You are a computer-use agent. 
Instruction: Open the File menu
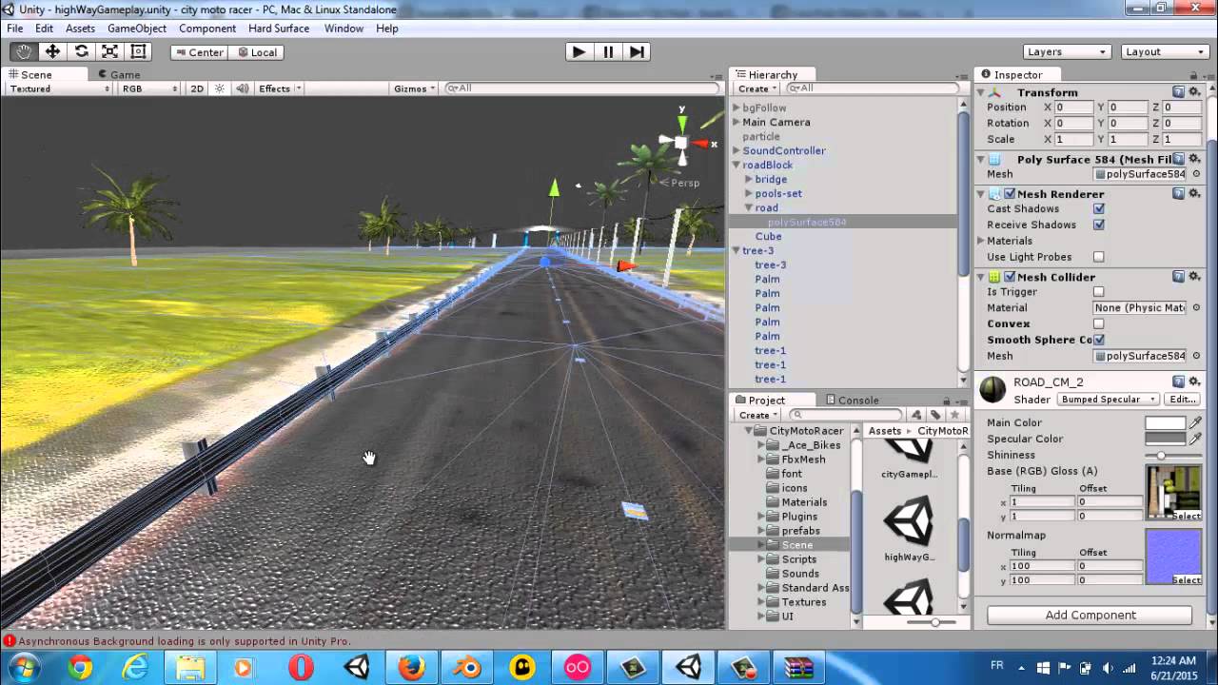[15, 29]
